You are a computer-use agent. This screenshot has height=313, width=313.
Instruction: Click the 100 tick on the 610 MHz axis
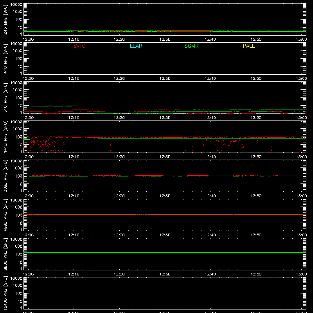coord(19,98)
